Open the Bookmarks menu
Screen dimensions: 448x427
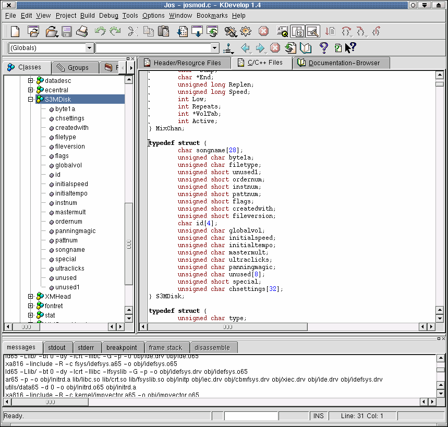click(212, 16)
